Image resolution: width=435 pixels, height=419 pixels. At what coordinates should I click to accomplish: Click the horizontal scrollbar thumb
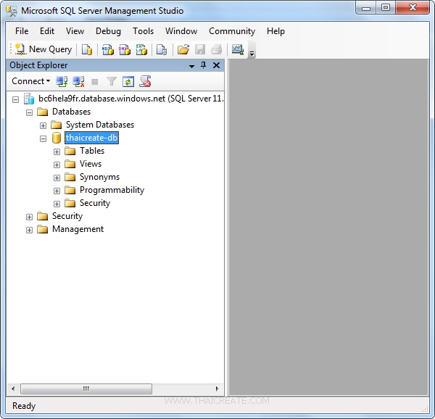[86, 389]
